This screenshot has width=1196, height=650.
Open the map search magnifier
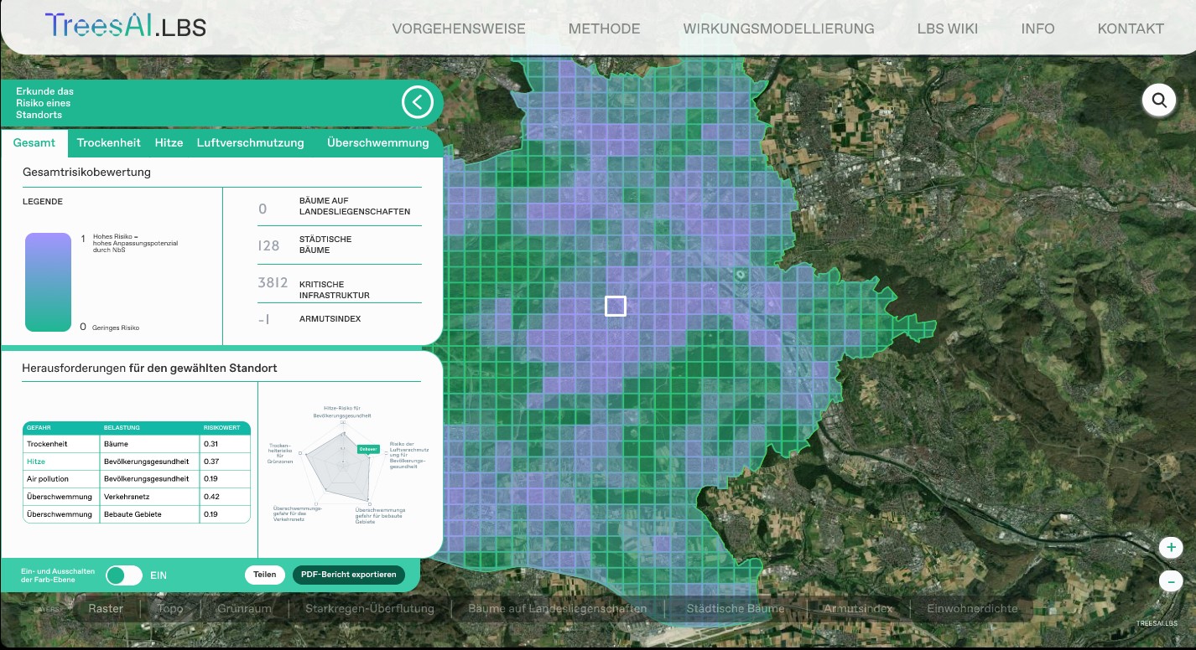tap(1159, 101)
